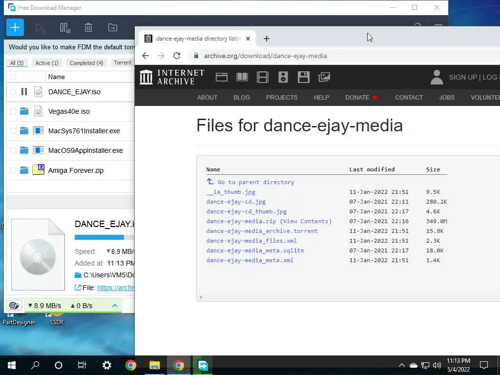Click the horizontal scrollbar left arrow
The image size is (500, 375).
click(x=201, y=297)
